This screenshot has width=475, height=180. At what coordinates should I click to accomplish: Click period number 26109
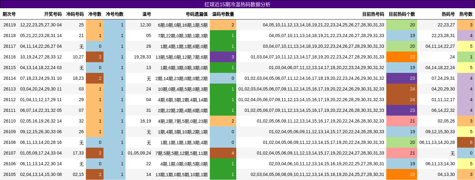(9, 132)
